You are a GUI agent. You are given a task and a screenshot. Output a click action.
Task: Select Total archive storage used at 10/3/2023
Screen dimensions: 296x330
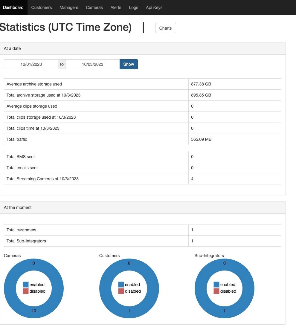click(x=43, y=95)
